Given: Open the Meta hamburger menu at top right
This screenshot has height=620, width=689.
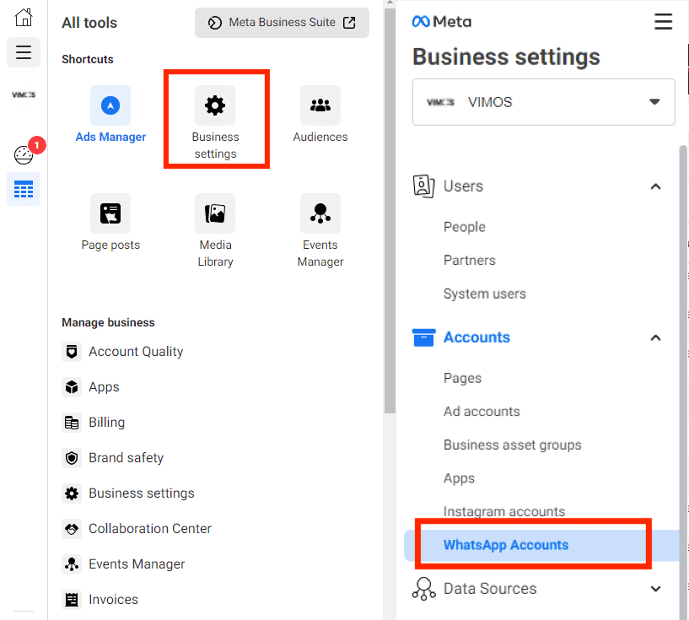Looking at the screenshot, I should (x=663, y=22).
